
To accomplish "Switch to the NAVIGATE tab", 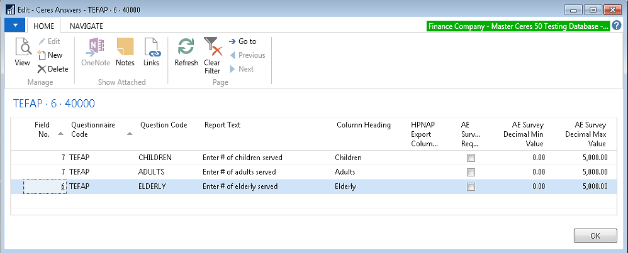I will coord(86,26).
